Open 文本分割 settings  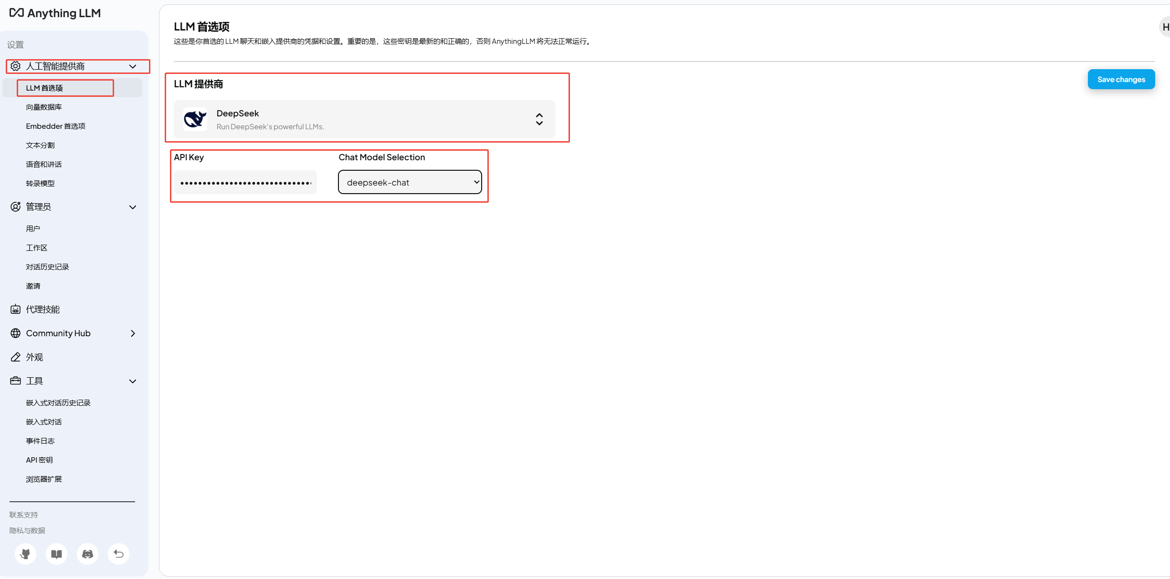point(41,145)
